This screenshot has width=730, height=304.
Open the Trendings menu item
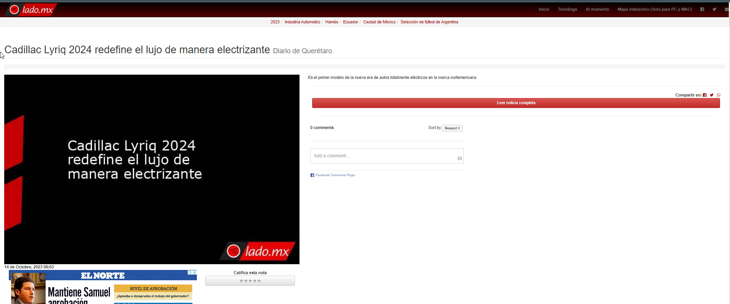[x=567, y=9]
